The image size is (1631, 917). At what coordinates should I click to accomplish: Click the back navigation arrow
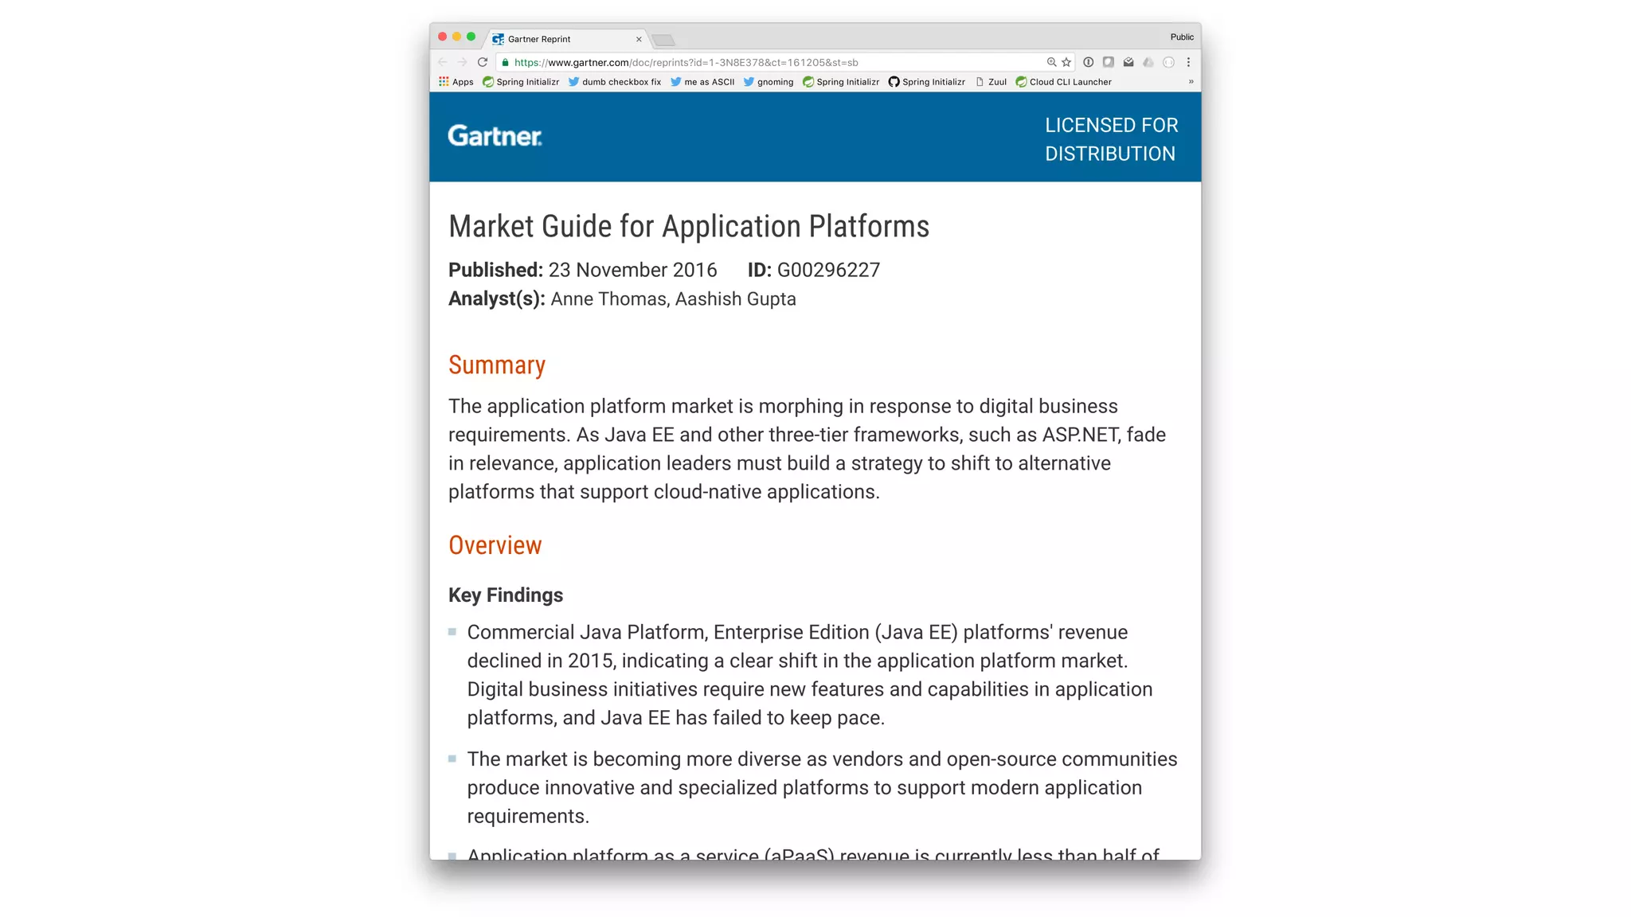pyautogui.click(x=443, y=62)
